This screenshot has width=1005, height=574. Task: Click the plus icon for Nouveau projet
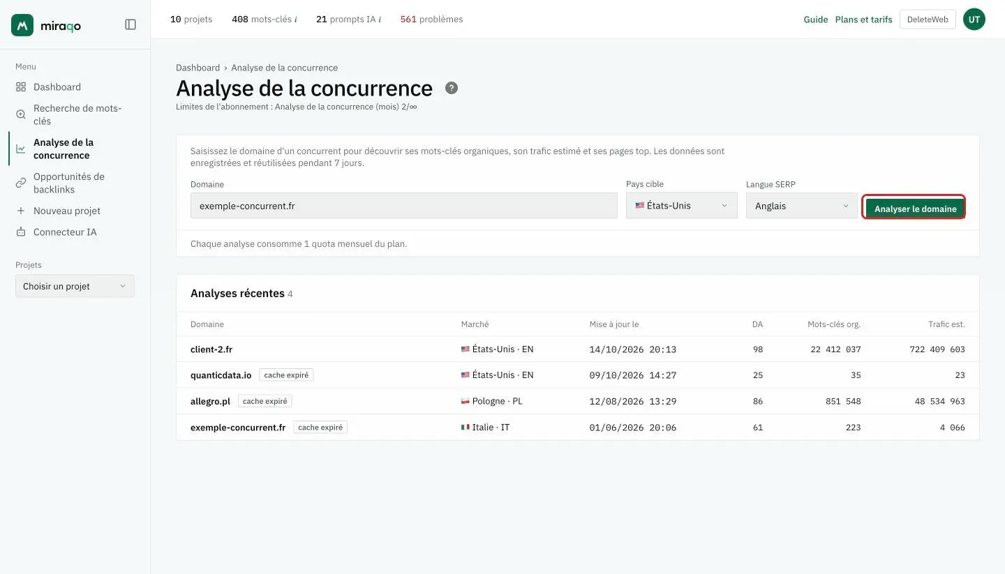[21, 211]
